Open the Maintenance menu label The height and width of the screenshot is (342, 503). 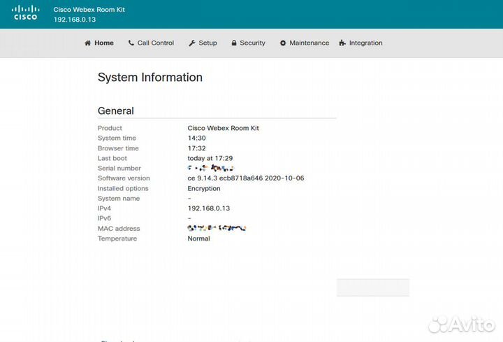309,43
